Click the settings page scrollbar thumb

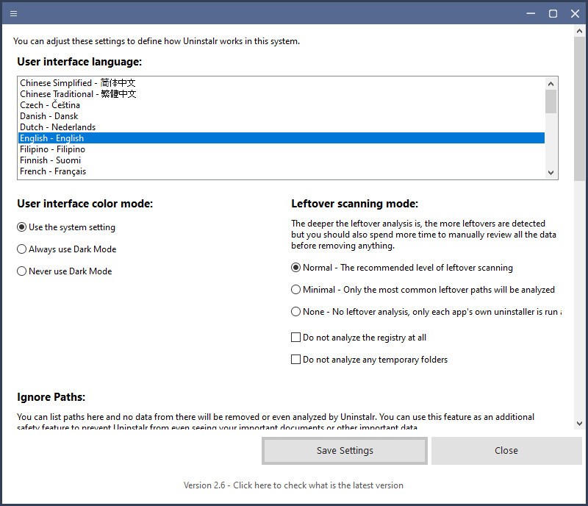tap(580, 109)
